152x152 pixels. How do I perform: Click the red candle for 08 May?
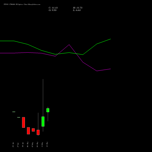(x=38, y=132)
